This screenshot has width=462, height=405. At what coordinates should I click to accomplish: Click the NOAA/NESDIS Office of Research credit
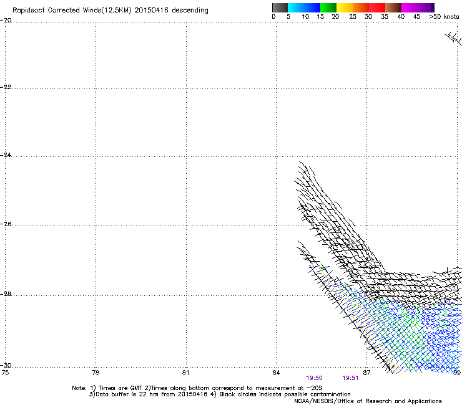(x=368, y=401)
